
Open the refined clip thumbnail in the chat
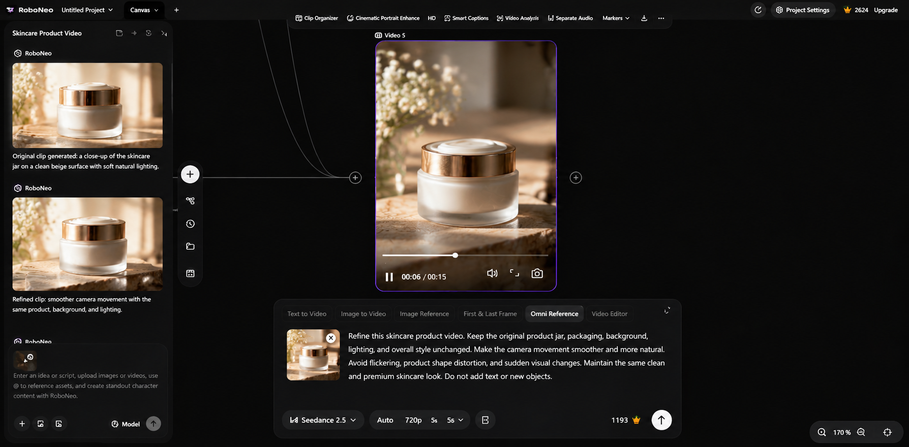[87, 244]
